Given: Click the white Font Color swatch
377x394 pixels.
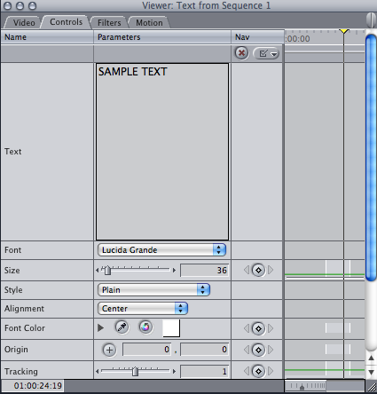Looking at the screenshot, I should (171, 328).
